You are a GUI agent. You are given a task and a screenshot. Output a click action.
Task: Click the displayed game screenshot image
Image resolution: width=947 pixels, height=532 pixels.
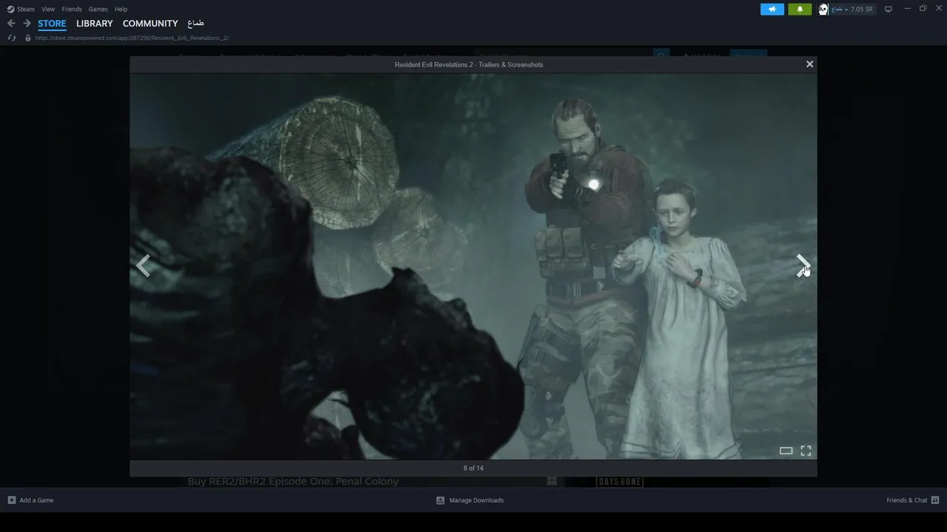pos(473,266)
